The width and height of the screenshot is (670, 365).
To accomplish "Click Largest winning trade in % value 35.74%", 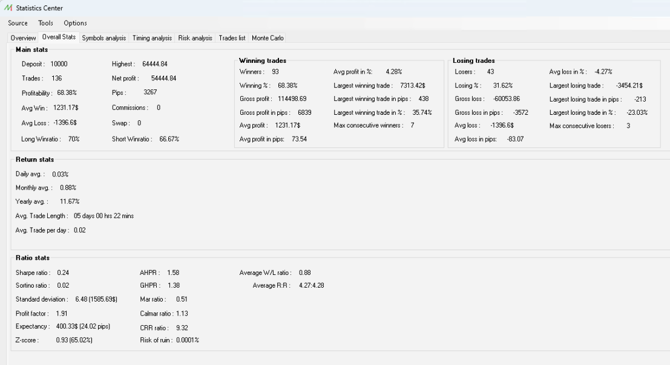I will pyautogui.click(x=422, y=112).
